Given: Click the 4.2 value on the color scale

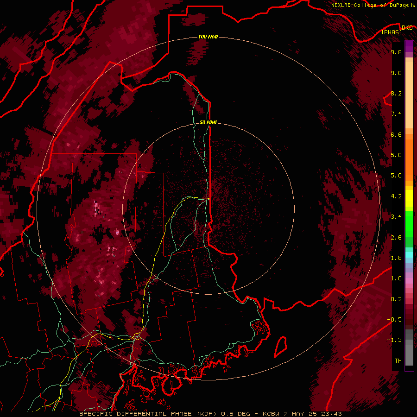Looking at the screenshot, I should (x=396, y=196).
